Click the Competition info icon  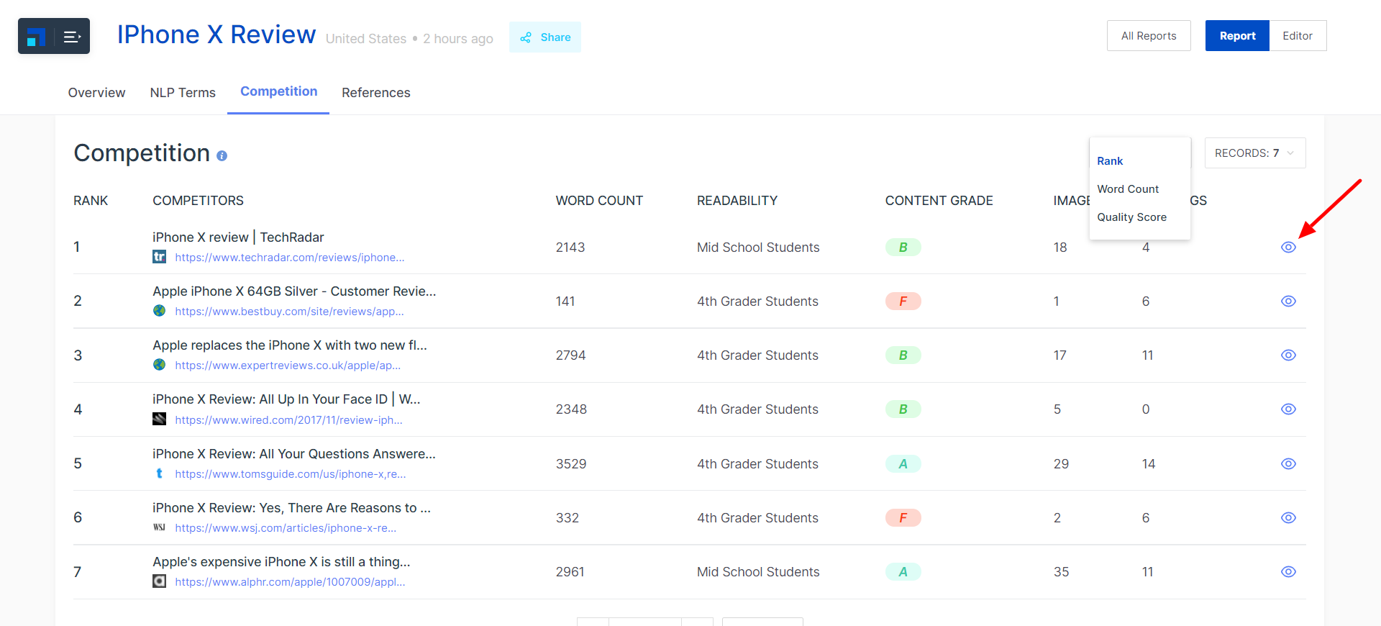tap(222, 155)
